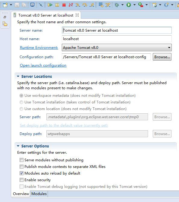Click the Save All icon

24,5
